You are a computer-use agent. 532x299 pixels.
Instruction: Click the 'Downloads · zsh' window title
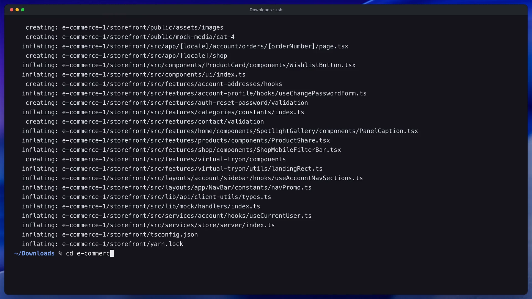coord(266,10)
